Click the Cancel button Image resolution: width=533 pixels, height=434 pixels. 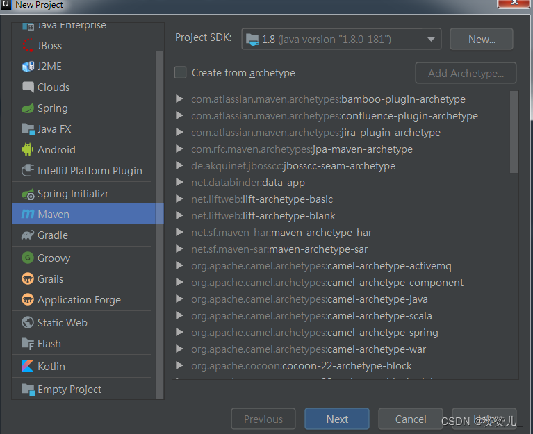click(411, 419)
